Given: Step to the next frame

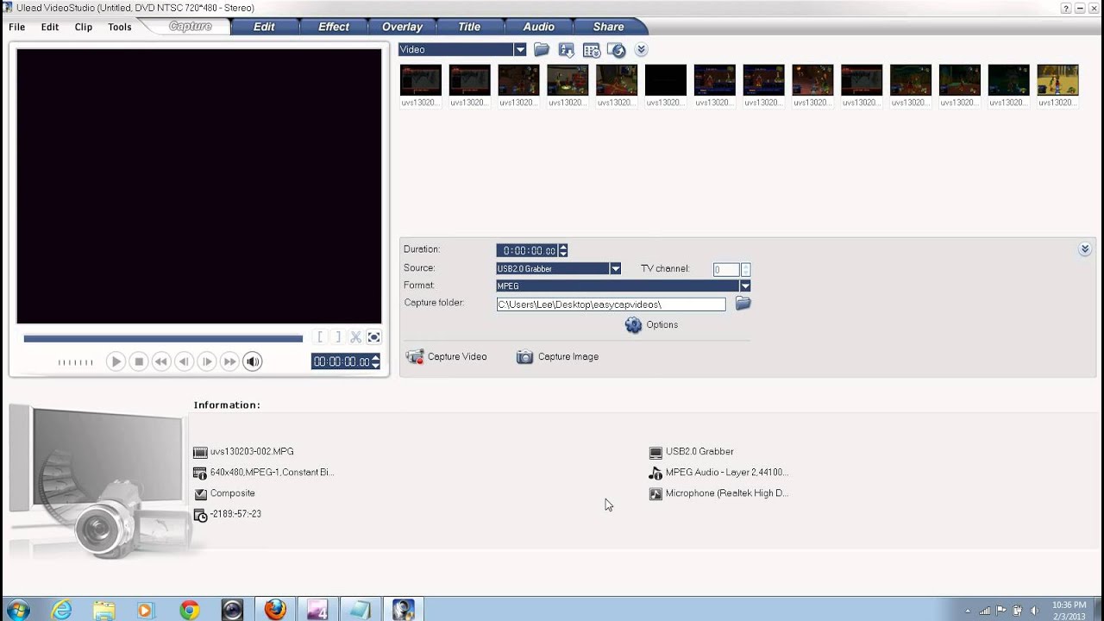Looking at the screenshot, I should [x=207, y=361].
